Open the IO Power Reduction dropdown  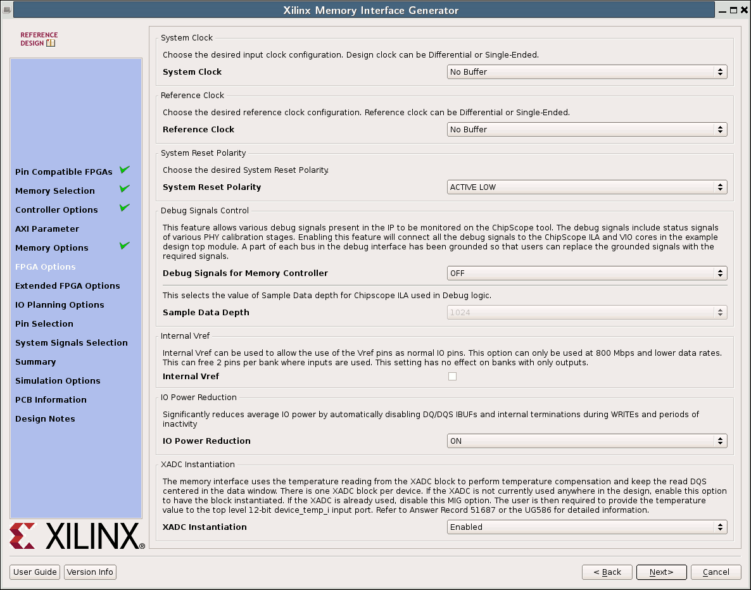coord(587,441)
